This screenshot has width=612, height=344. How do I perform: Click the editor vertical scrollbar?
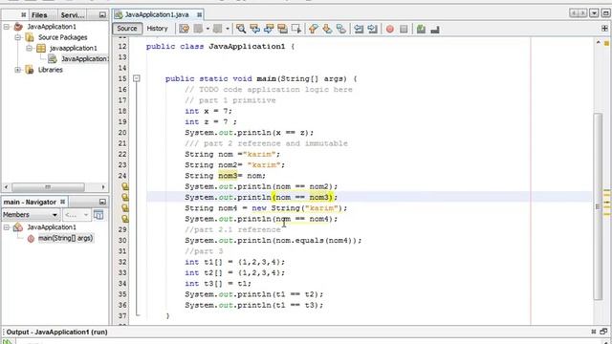click(x=598, y=206)
